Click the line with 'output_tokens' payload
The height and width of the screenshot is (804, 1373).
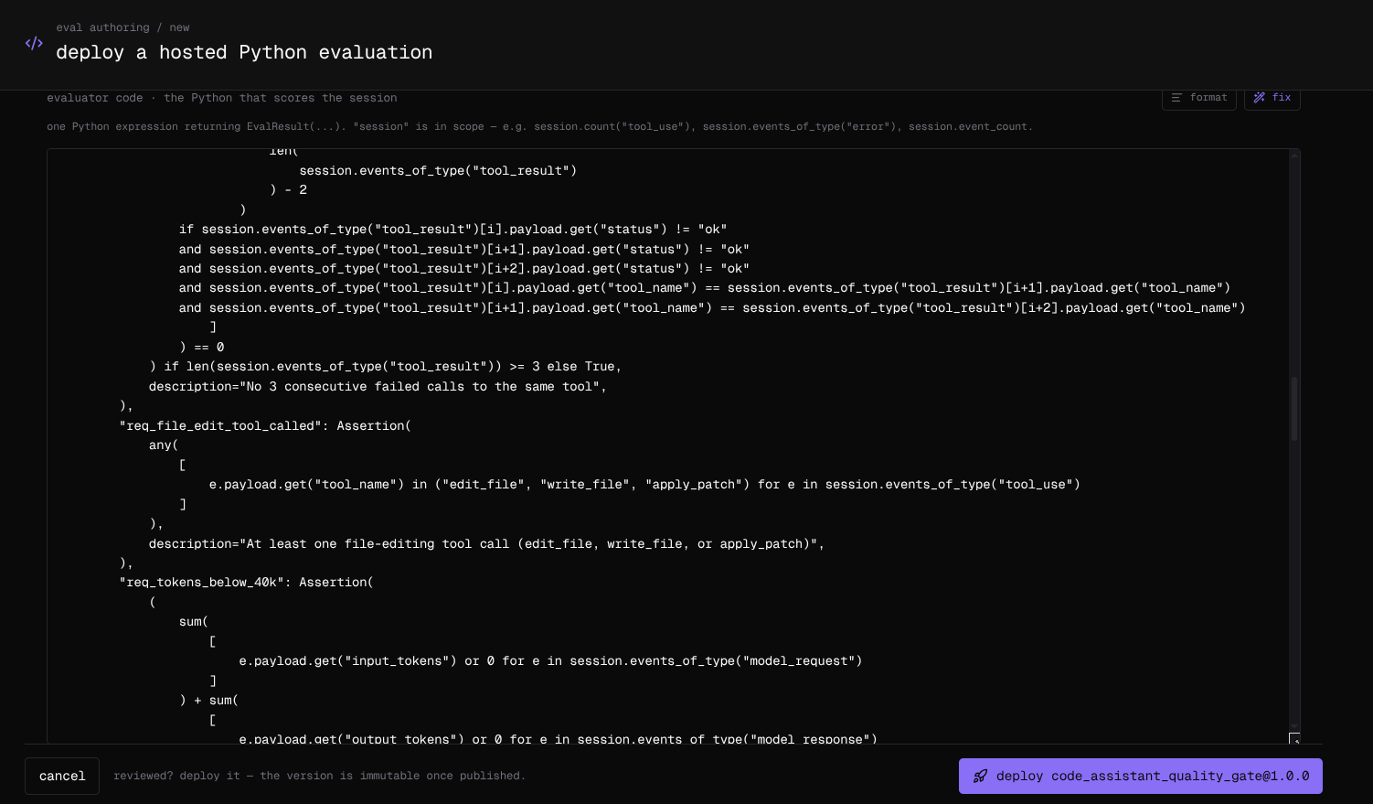559,738
